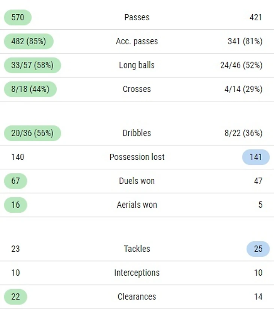Image resolution: width=274 pixels, height=310 pixels.
Task: Select the Crosses stat label
Action: coord(137,89)
